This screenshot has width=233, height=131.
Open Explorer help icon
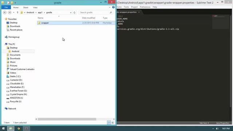tap(113, 7)
